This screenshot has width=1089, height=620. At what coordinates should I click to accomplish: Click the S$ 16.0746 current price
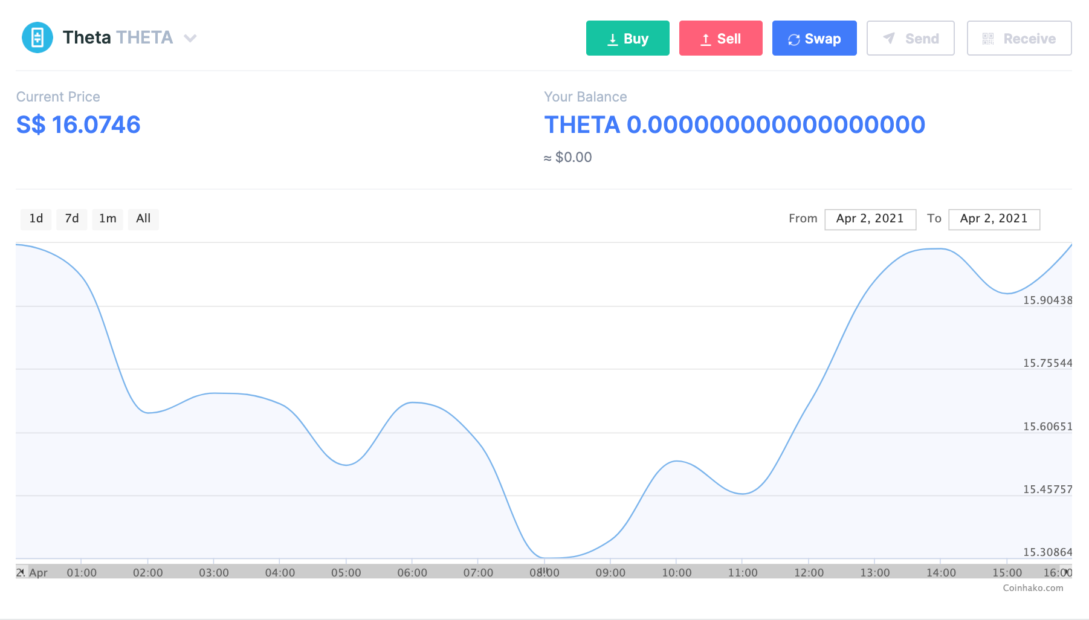click(x=79, y=125)
